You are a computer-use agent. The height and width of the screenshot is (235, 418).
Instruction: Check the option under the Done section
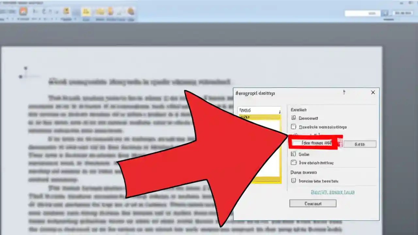293,181
